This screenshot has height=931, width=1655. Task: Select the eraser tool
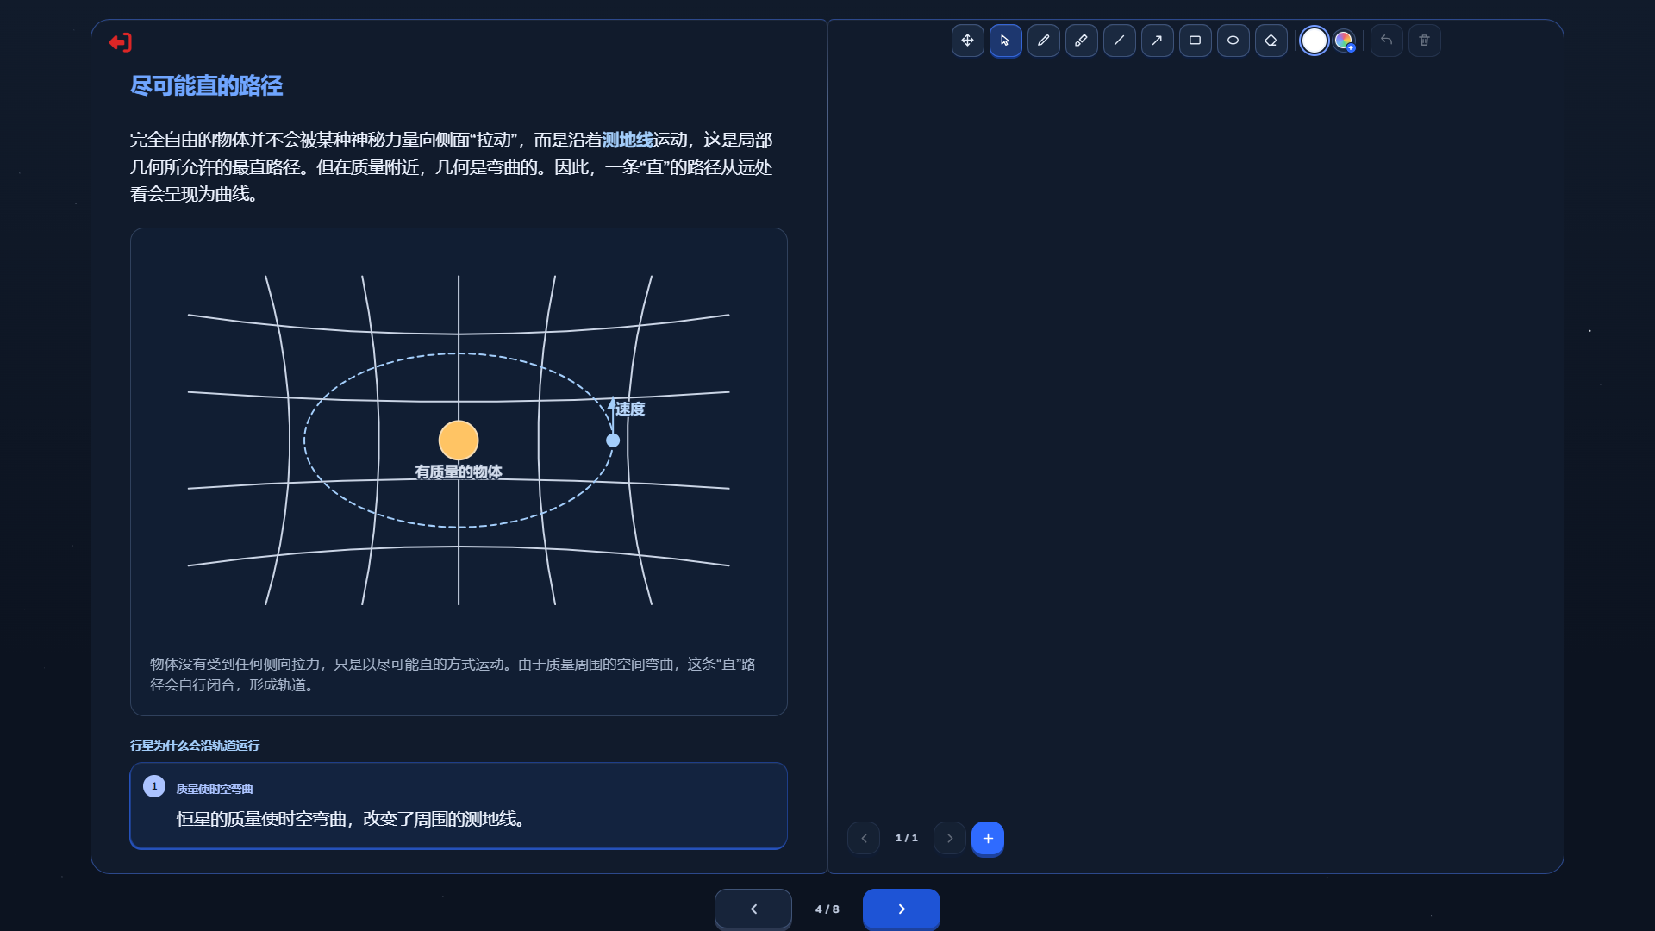(1271, 41)
